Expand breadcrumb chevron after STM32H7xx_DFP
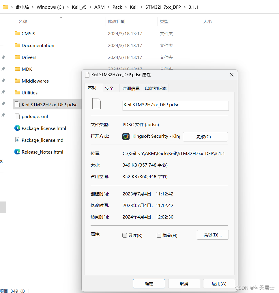This screenshot has width=279, height=293. pyautogui.click(x=185, y=7)
